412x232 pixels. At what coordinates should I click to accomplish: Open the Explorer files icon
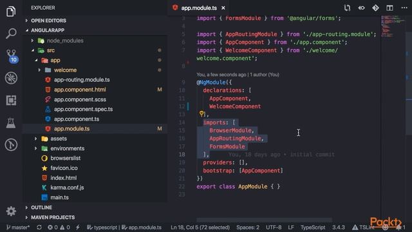pos(11,12)
